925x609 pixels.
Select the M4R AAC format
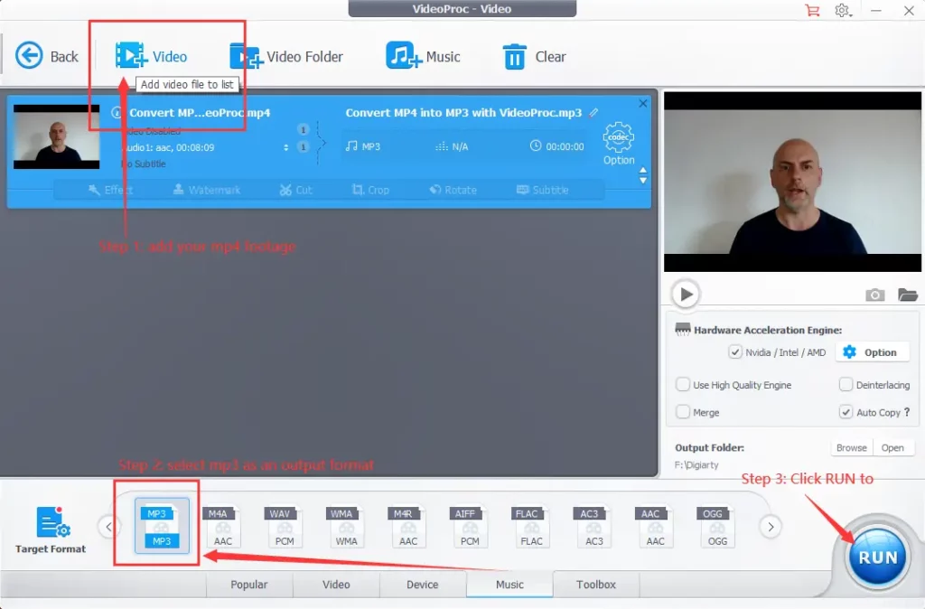coord(407,526)
